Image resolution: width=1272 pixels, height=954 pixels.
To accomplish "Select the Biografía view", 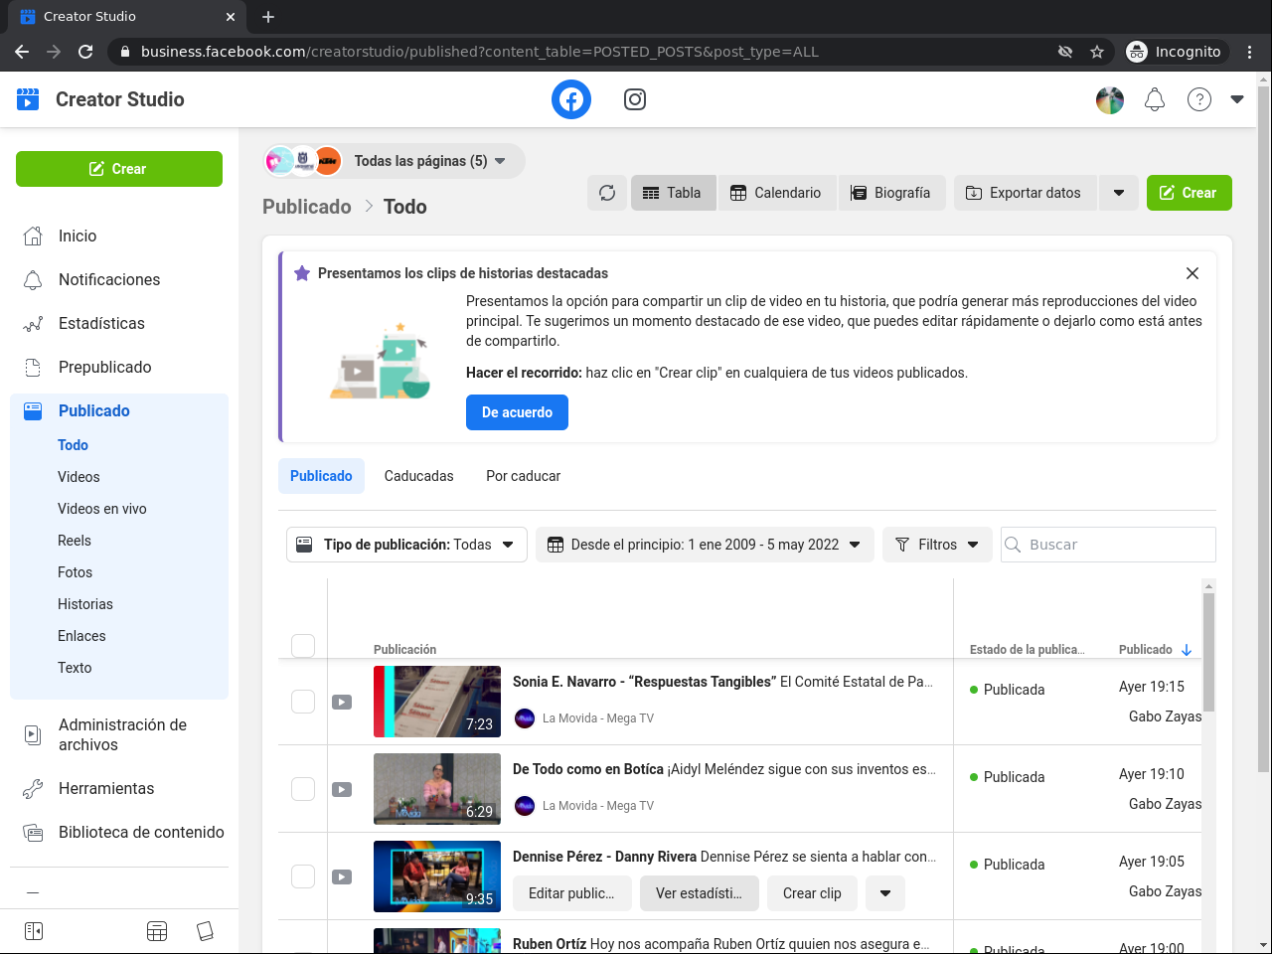I will 891,193.
